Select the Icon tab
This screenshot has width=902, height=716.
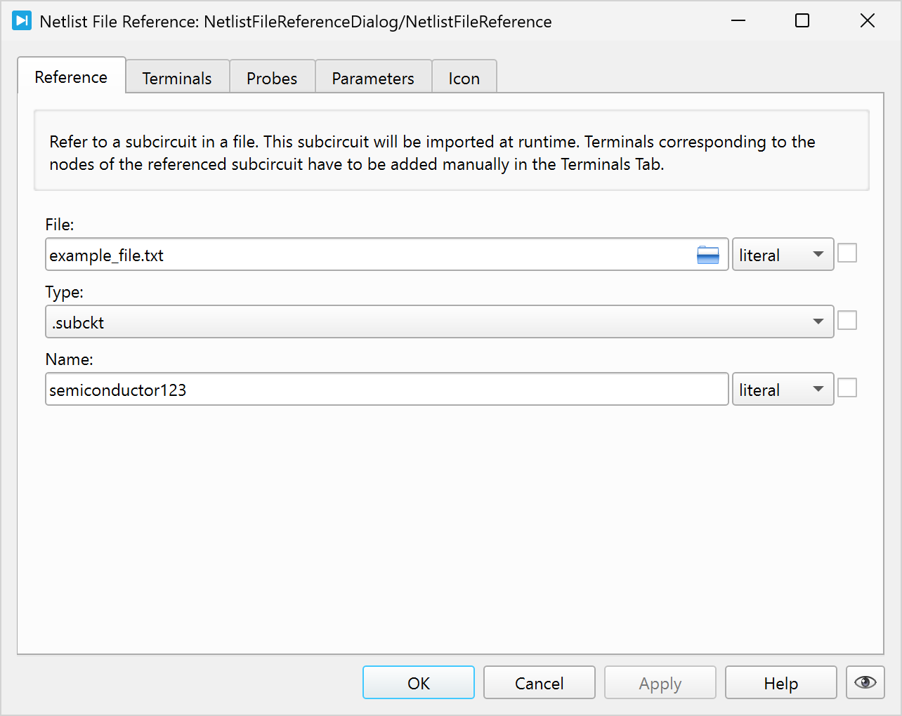(x=464, y=78)
